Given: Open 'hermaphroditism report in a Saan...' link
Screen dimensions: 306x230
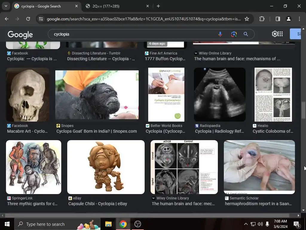Looking at the screenshot, I should [258, 204].
